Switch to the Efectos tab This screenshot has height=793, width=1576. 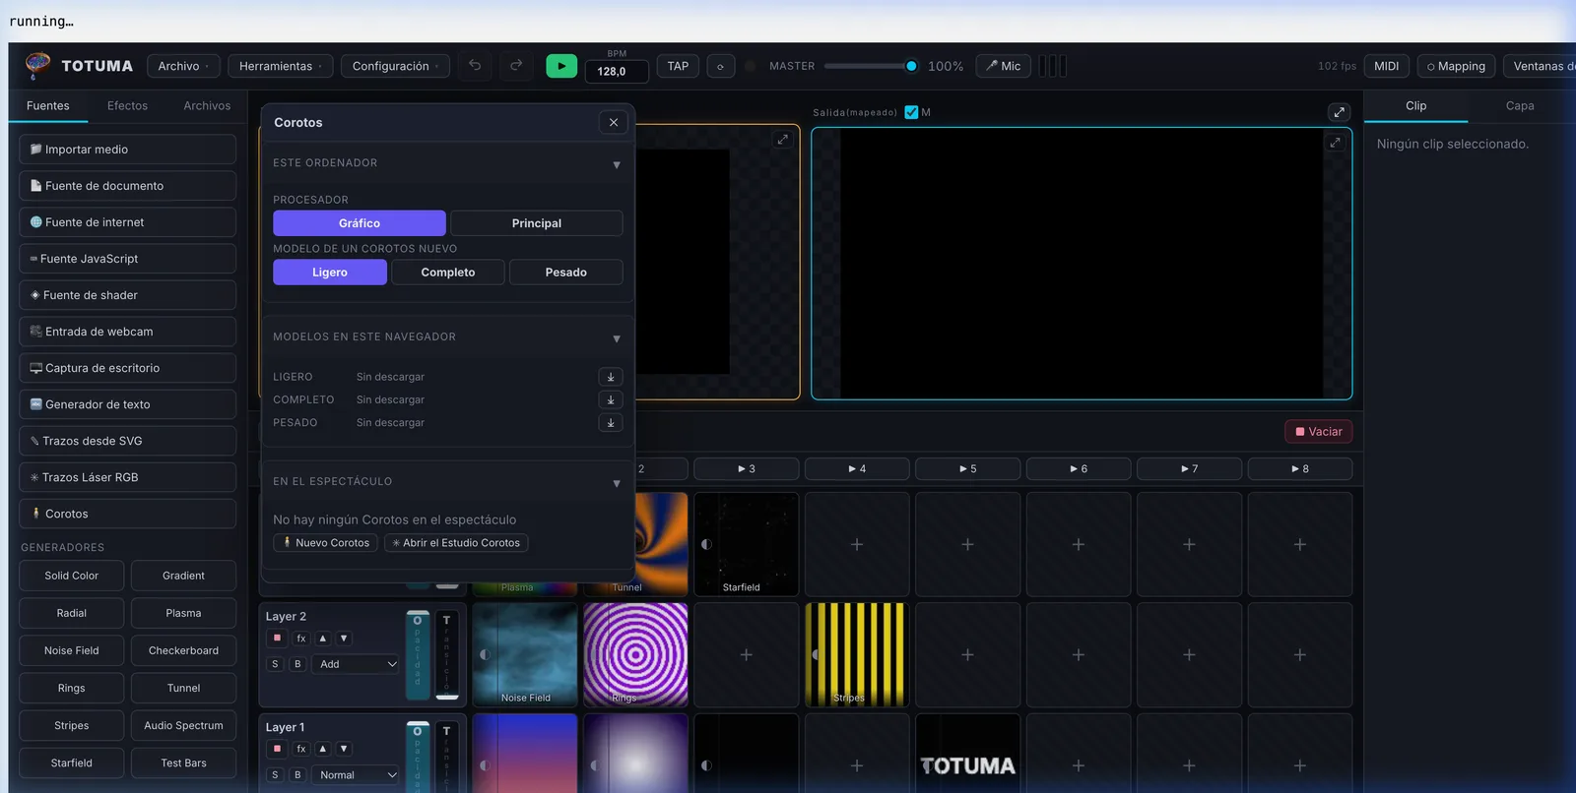pos(127,105)
